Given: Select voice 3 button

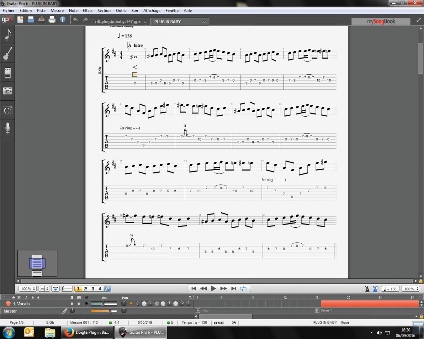Looking at the screenshot, I should (93, 289).
